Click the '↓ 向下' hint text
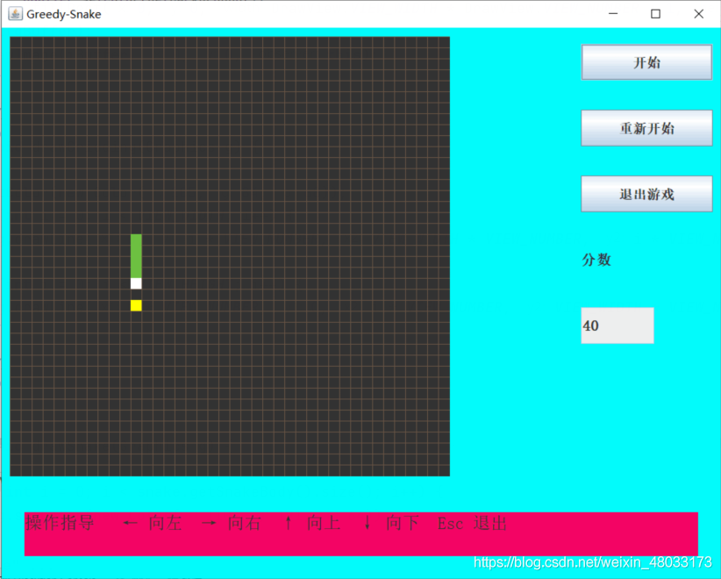This screenshot has width=721, height=579. click(x=392, y=524)
